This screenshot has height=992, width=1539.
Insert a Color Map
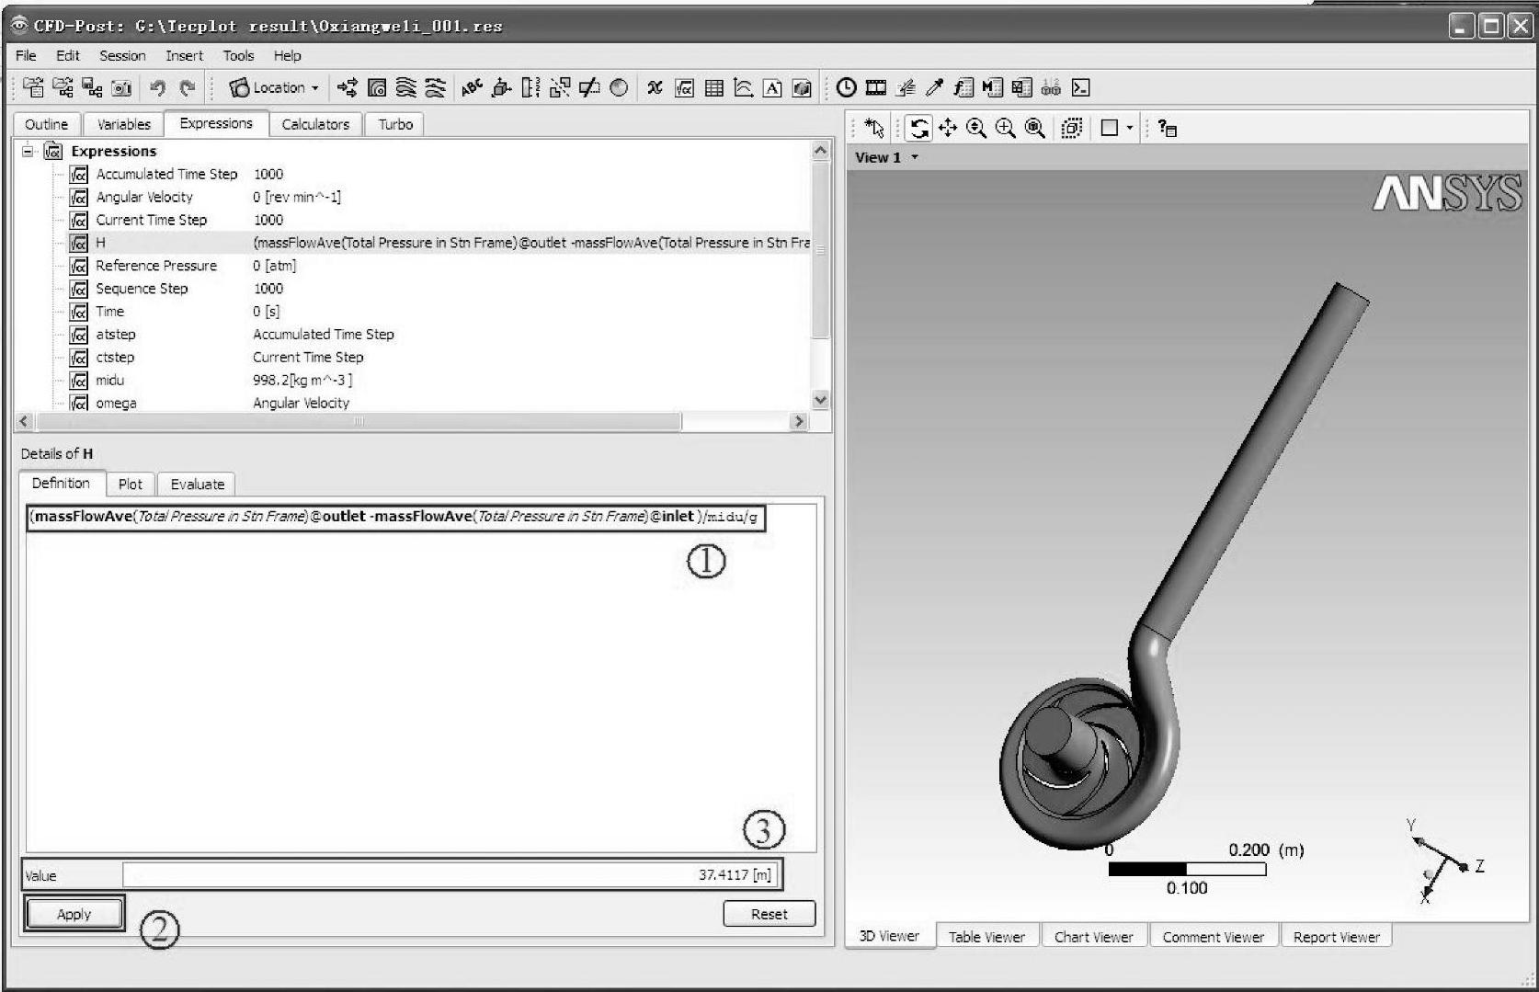click(619, 88)
